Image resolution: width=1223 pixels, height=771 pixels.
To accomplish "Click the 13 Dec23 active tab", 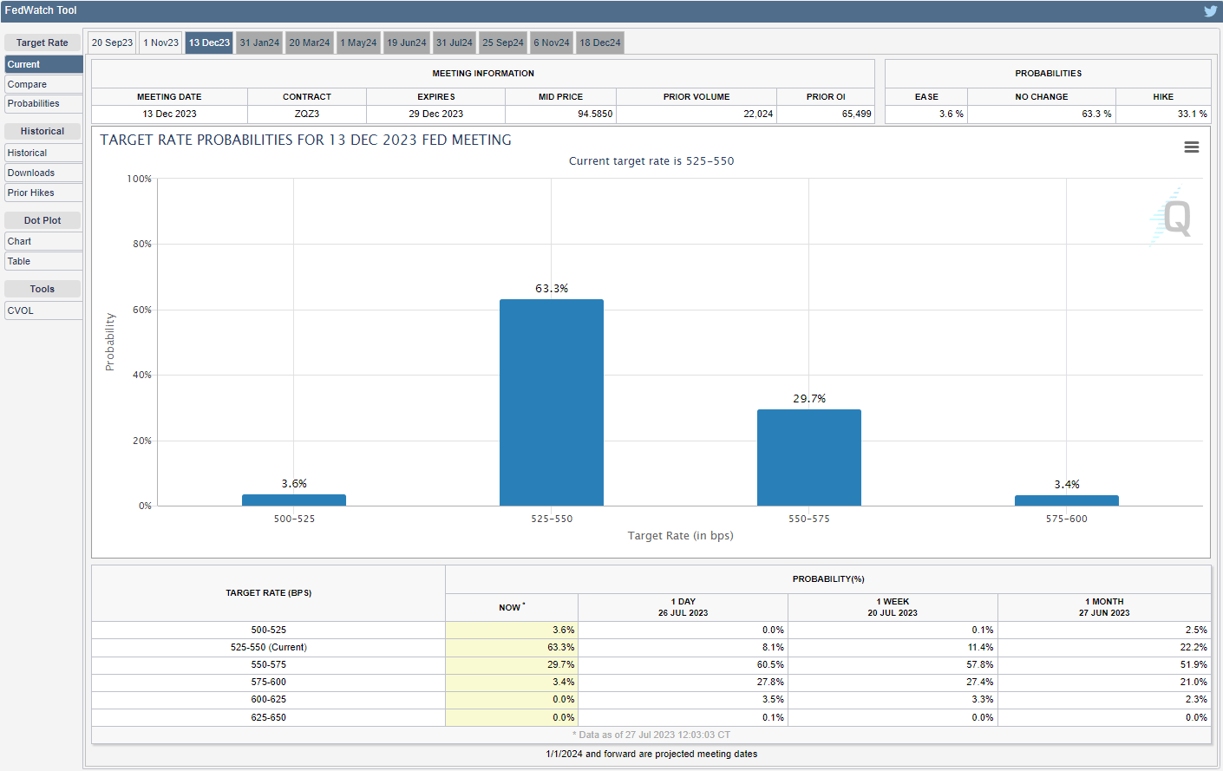I will pyautogui.click(x=209, y=42).
